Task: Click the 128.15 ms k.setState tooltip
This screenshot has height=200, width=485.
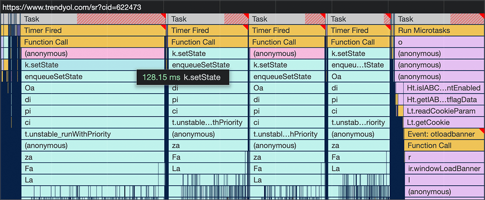Action: click(182, 77)
